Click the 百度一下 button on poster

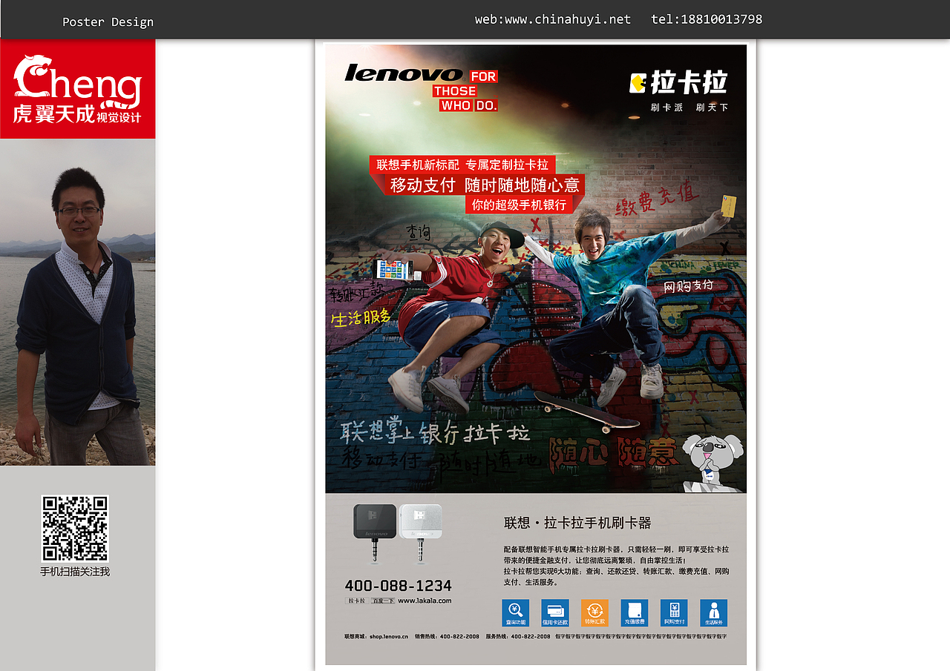click(x=383, y=601)
